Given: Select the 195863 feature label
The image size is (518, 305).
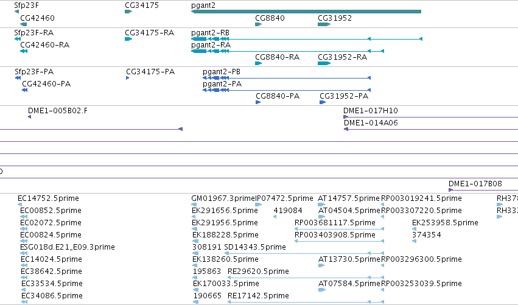Looking at the screenshot, I should point(207,272).
